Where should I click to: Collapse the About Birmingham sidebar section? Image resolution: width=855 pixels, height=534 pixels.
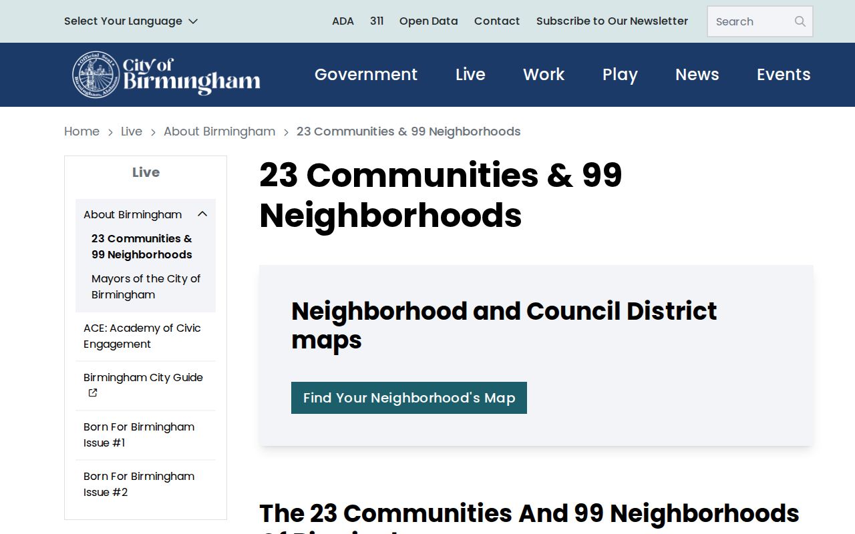[x=202, y=214]
